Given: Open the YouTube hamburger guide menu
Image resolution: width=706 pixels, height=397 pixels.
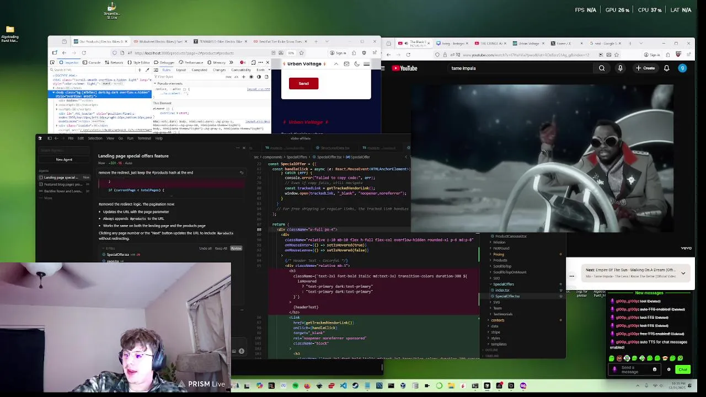Looking at the screenshot, I should click(382, 68).
